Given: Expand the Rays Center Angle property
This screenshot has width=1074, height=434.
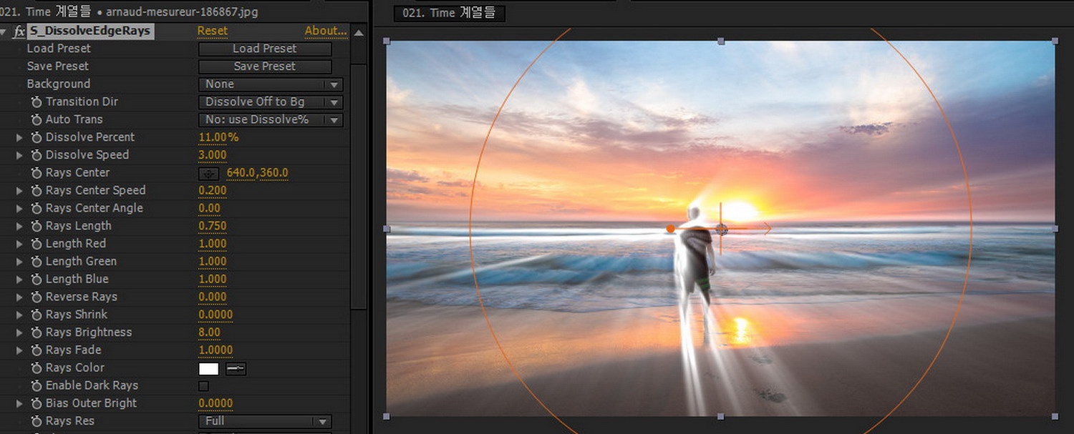Looking at the screenshot, I should coord(19,208).
